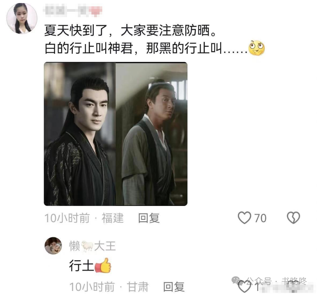
Task: Tap the thinking face emoji in comment
Action: [x=256, y=48]
